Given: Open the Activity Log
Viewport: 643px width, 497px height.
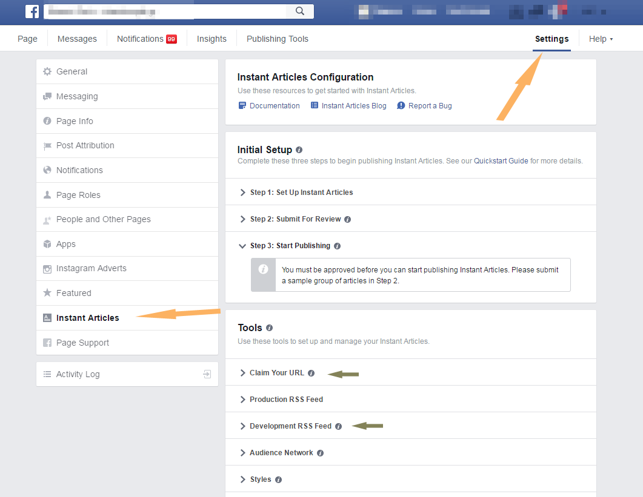Looking at the screenshot, I should tap(127, 374).
